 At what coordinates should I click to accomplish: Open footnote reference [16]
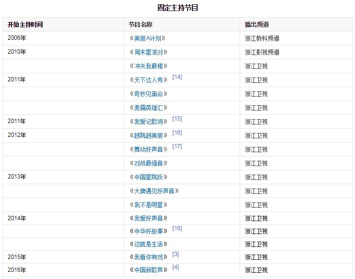(x=177, y=133)
